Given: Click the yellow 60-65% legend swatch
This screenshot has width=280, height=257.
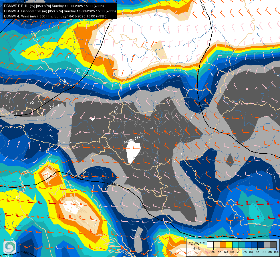Looking at the screenshot, I should pos(229,244).
